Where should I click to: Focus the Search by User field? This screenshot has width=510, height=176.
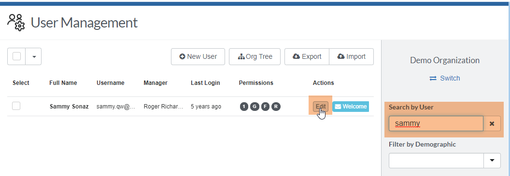coord(436,124)
